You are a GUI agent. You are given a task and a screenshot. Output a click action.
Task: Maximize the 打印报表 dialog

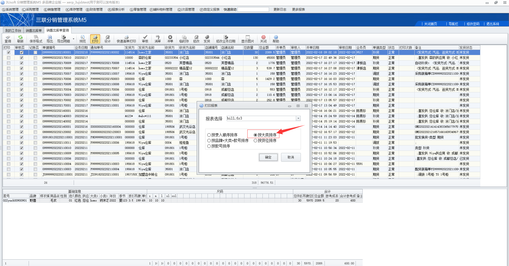click(298, 106)
